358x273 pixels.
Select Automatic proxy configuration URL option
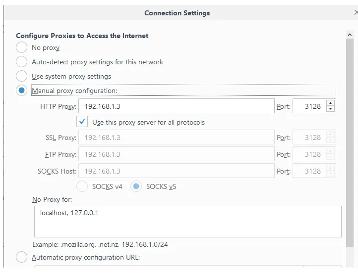coord(21,257)
